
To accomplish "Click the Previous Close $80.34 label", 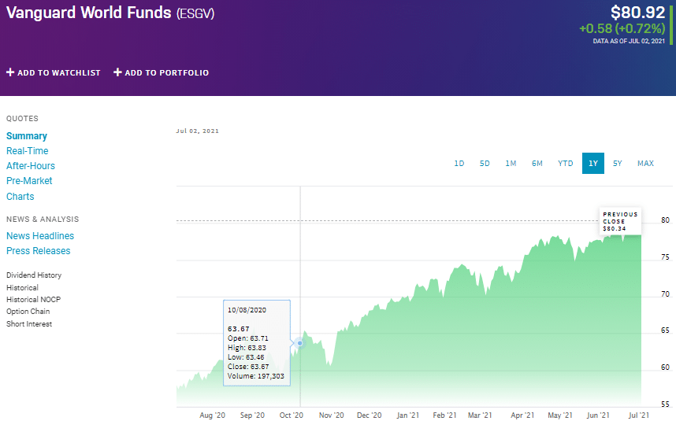I will [x=620, y=221].
